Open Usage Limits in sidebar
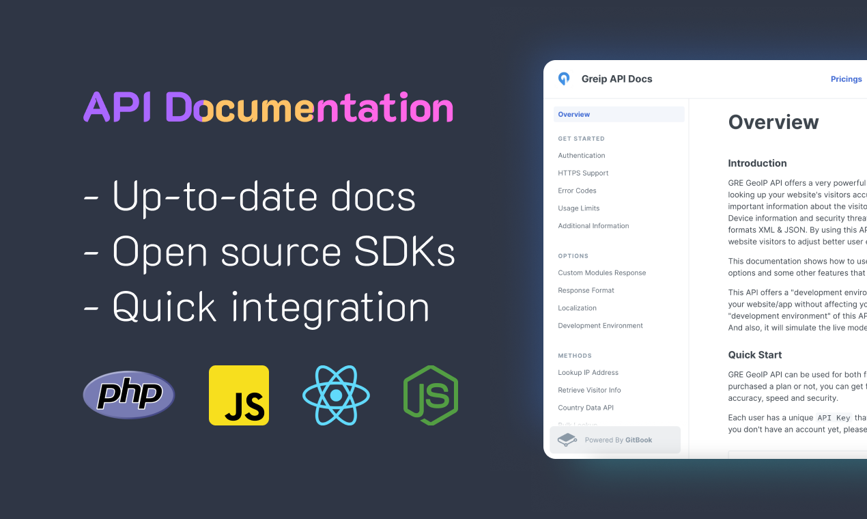The image size is (867, 519). click(x=579, y=208)
